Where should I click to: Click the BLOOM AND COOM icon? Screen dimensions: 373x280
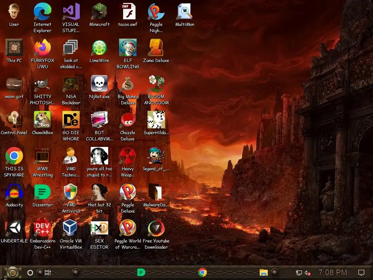(x=156, y=84)
